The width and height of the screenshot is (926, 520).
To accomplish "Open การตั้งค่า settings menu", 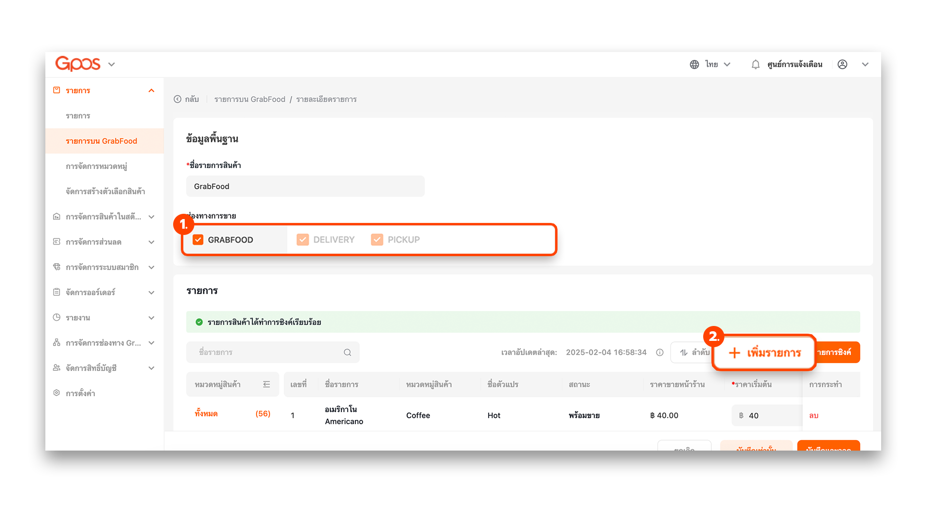I will click(x=81, y=393).
